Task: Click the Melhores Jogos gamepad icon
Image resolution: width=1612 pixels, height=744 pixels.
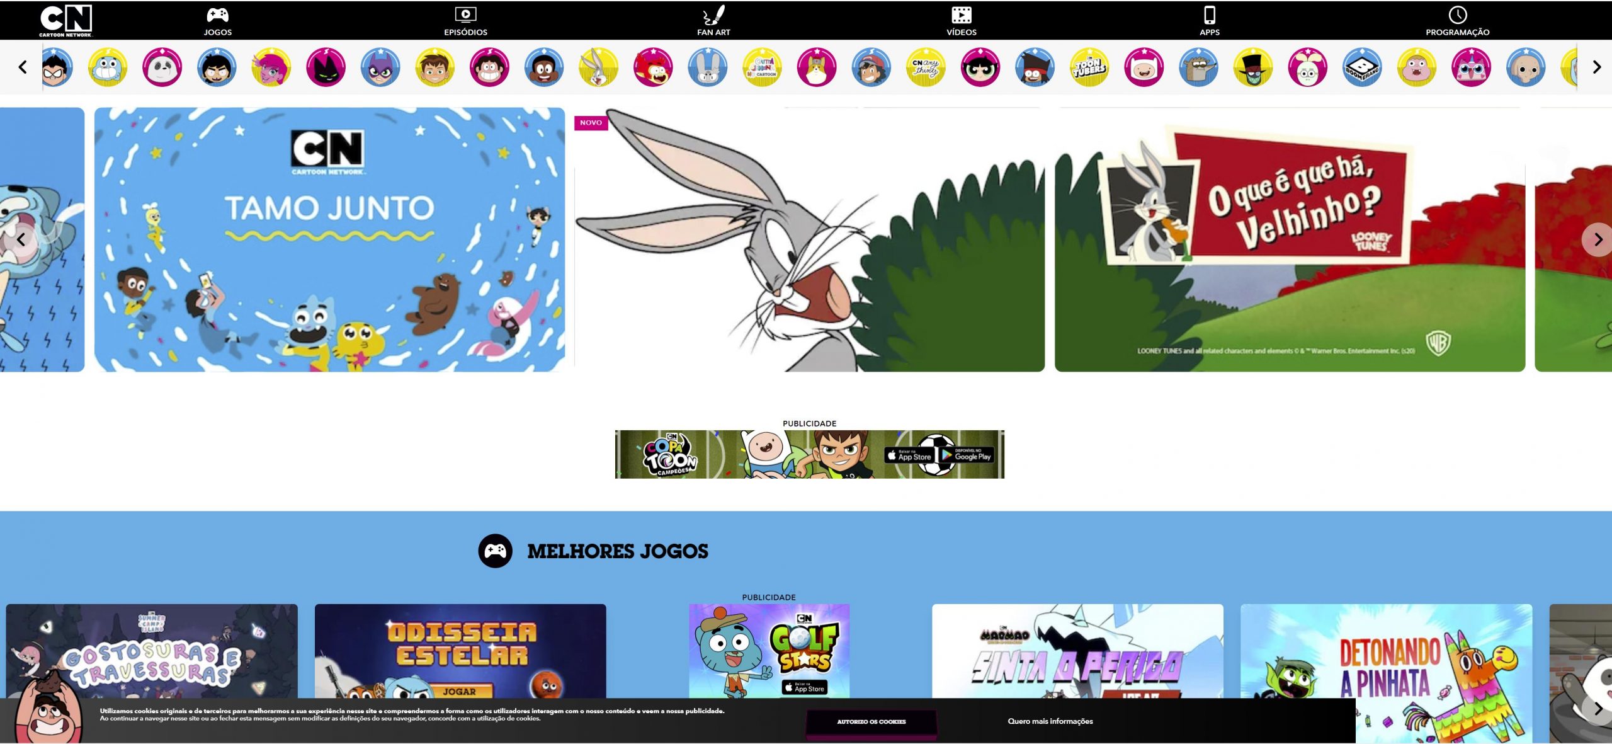Action: tap(495, 551)
